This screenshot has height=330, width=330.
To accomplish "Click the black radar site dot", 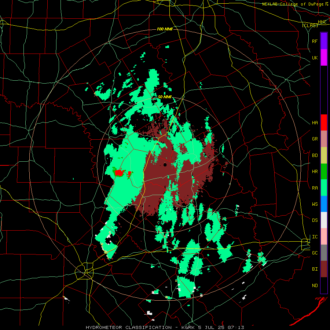I will click(x=165, y=165).
